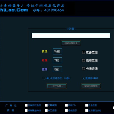Click the 自动选择目录 button
Image resolution: width=114 pixels, height=114 pixels.
pos(71,43)
